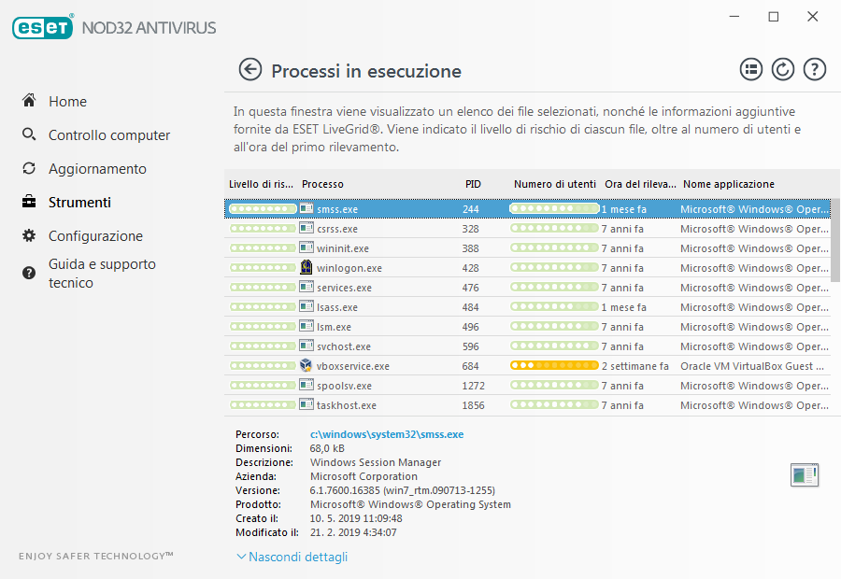Open the Home section

pyautogui.click(x=67, y=101)
